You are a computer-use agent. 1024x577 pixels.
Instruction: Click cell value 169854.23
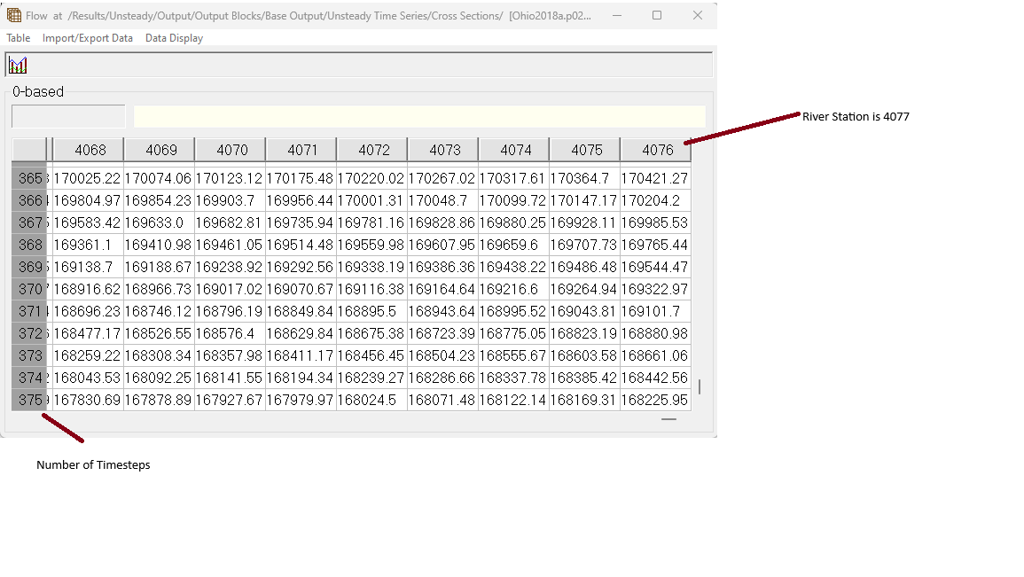(x=158, y=200)
